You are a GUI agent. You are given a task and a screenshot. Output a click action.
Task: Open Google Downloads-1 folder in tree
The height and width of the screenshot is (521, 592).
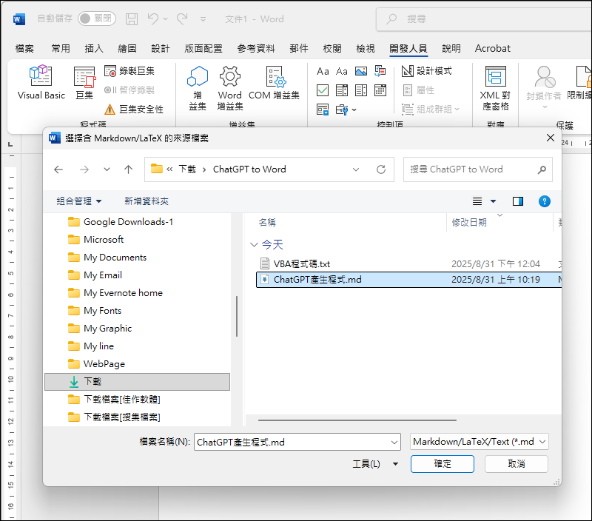[x=128, y=221]
